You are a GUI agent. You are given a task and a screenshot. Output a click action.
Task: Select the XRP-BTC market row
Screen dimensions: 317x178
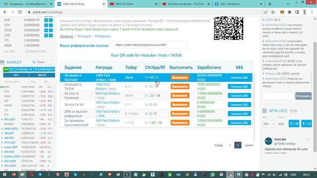[x=27, y=138]
